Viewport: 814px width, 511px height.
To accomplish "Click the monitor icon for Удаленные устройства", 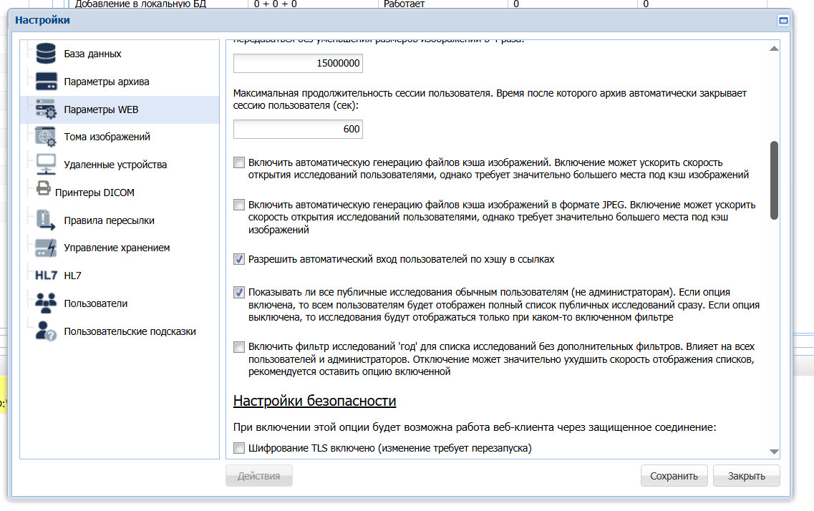I will (46, 165).
